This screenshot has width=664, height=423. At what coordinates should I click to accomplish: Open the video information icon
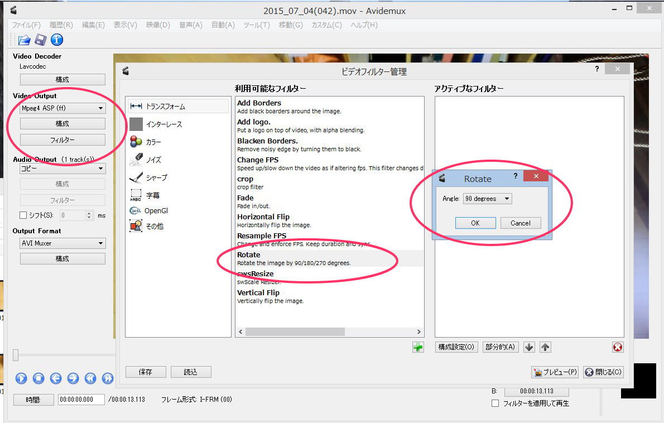click(x=57, y=40)
